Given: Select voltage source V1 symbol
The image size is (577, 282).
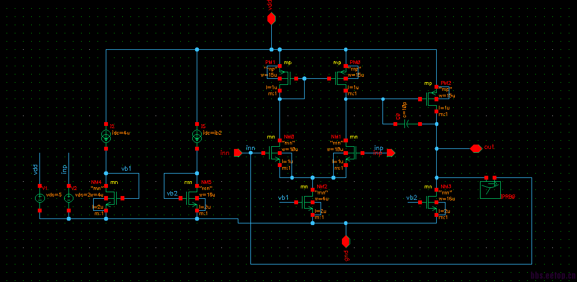Looking at the screenshot, I should click(x=40, y=198).
